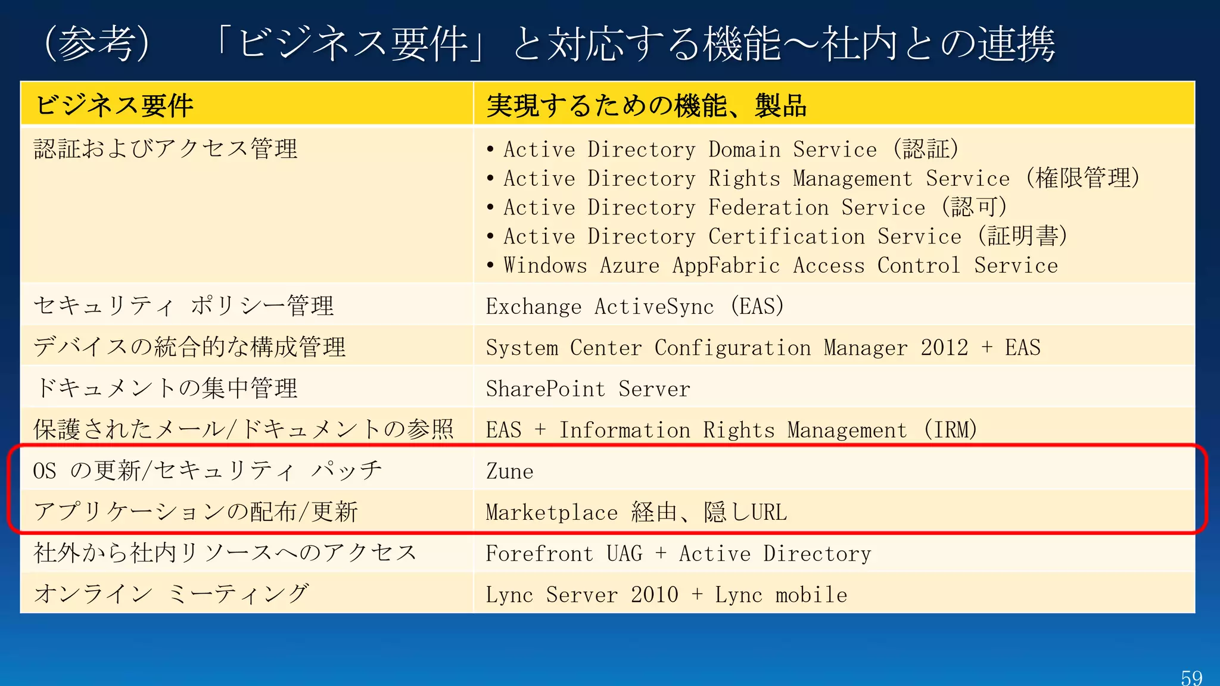The image size is (1220, 686).
Task: Select the header cell '実現するための機能、製品'
Action: pyautogui.click(x=835, y=104)
